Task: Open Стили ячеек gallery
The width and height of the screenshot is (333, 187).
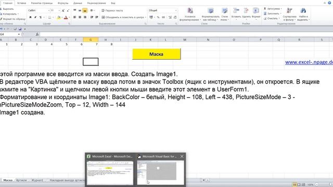Action: 224,14
